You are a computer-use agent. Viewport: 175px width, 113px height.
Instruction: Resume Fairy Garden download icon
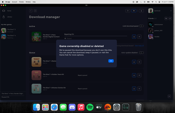click(x=134, y=37)
